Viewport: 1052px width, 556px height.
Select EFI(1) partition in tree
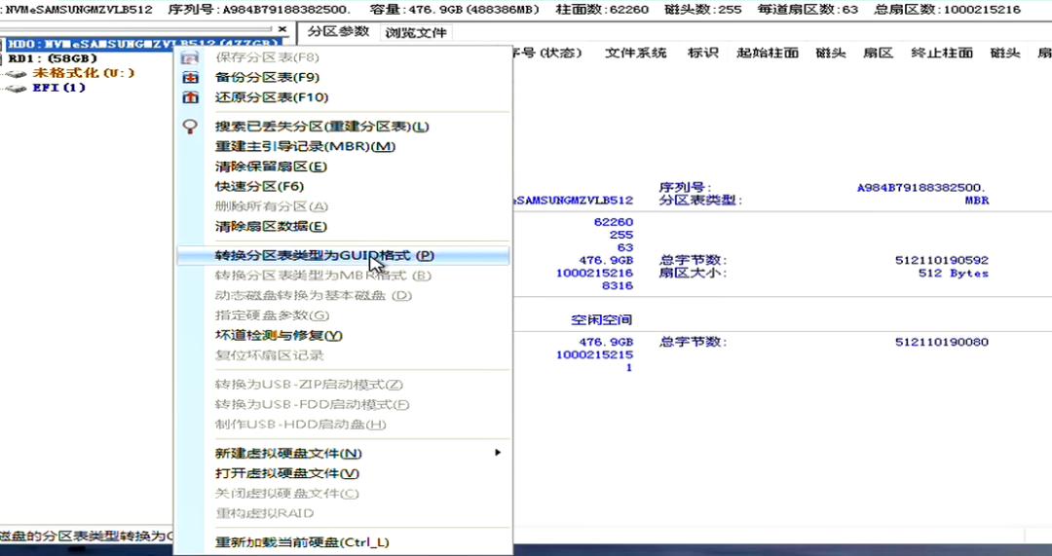coord(59,88)
